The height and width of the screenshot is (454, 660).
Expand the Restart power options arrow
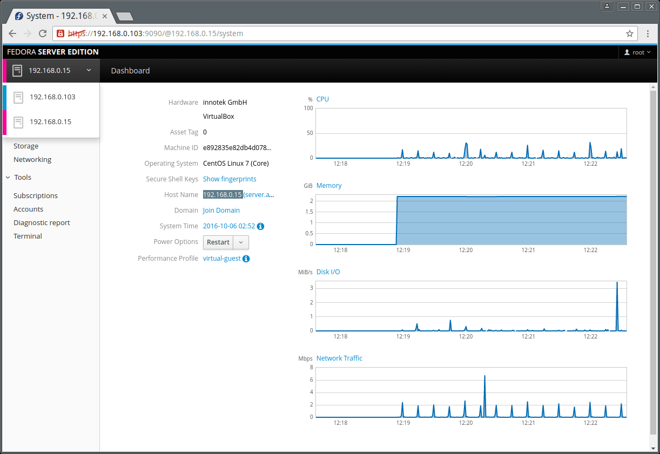point(241,242)
